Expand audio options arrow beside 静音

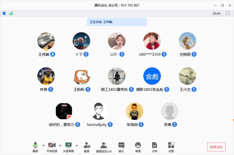[44, 145]
